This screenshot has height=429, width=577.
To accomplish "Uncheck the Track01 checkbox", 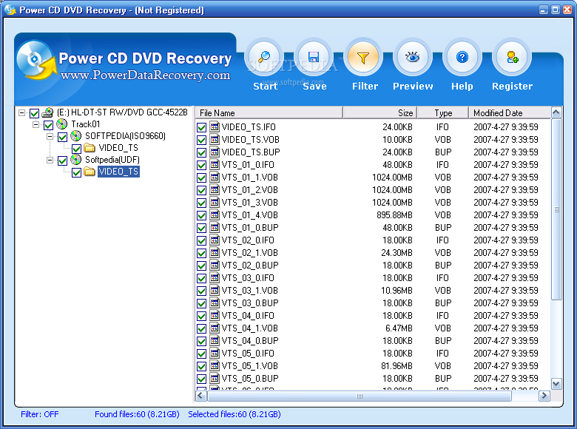I will [48, 125].
